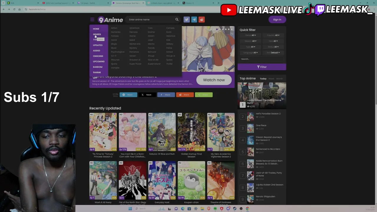This screenshot has width=377, height=212.
Task: Open Hell's Paradise Season 2 in Top Anime
Action: click(268, 114)
